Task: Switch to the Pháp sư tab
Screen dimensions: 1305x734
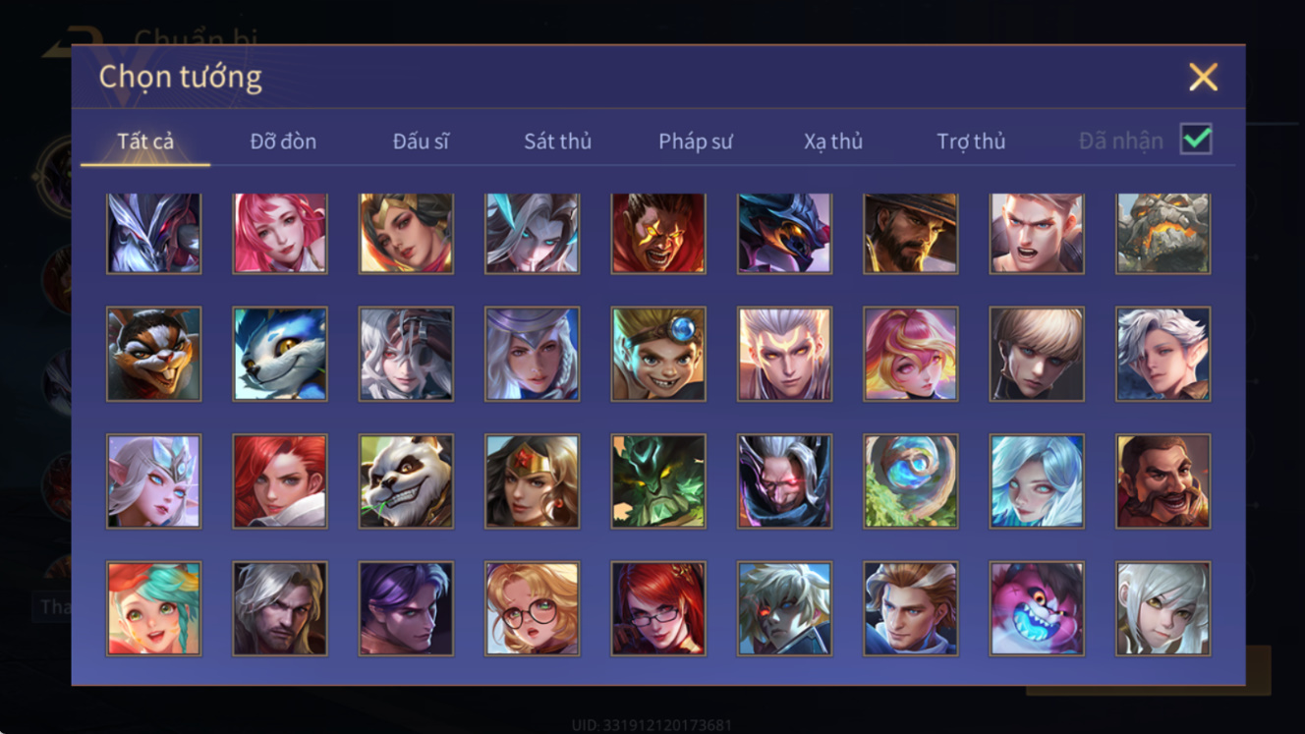Action: [x=696, y=141]
